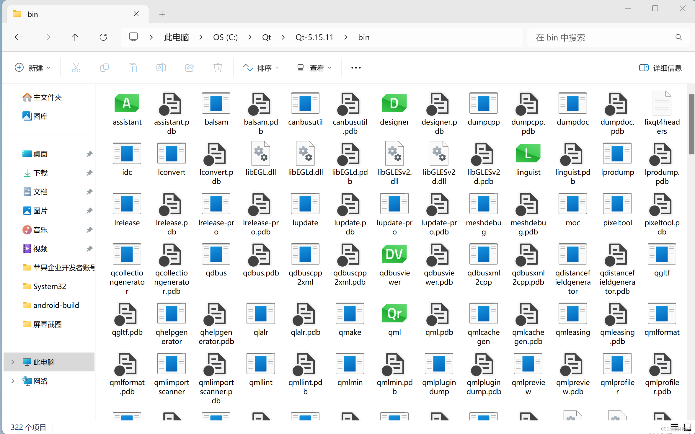The width and height of the screenshot is (695, 434).
Task: Select the balsam executable icon
Action: click(x=216, y=103)
